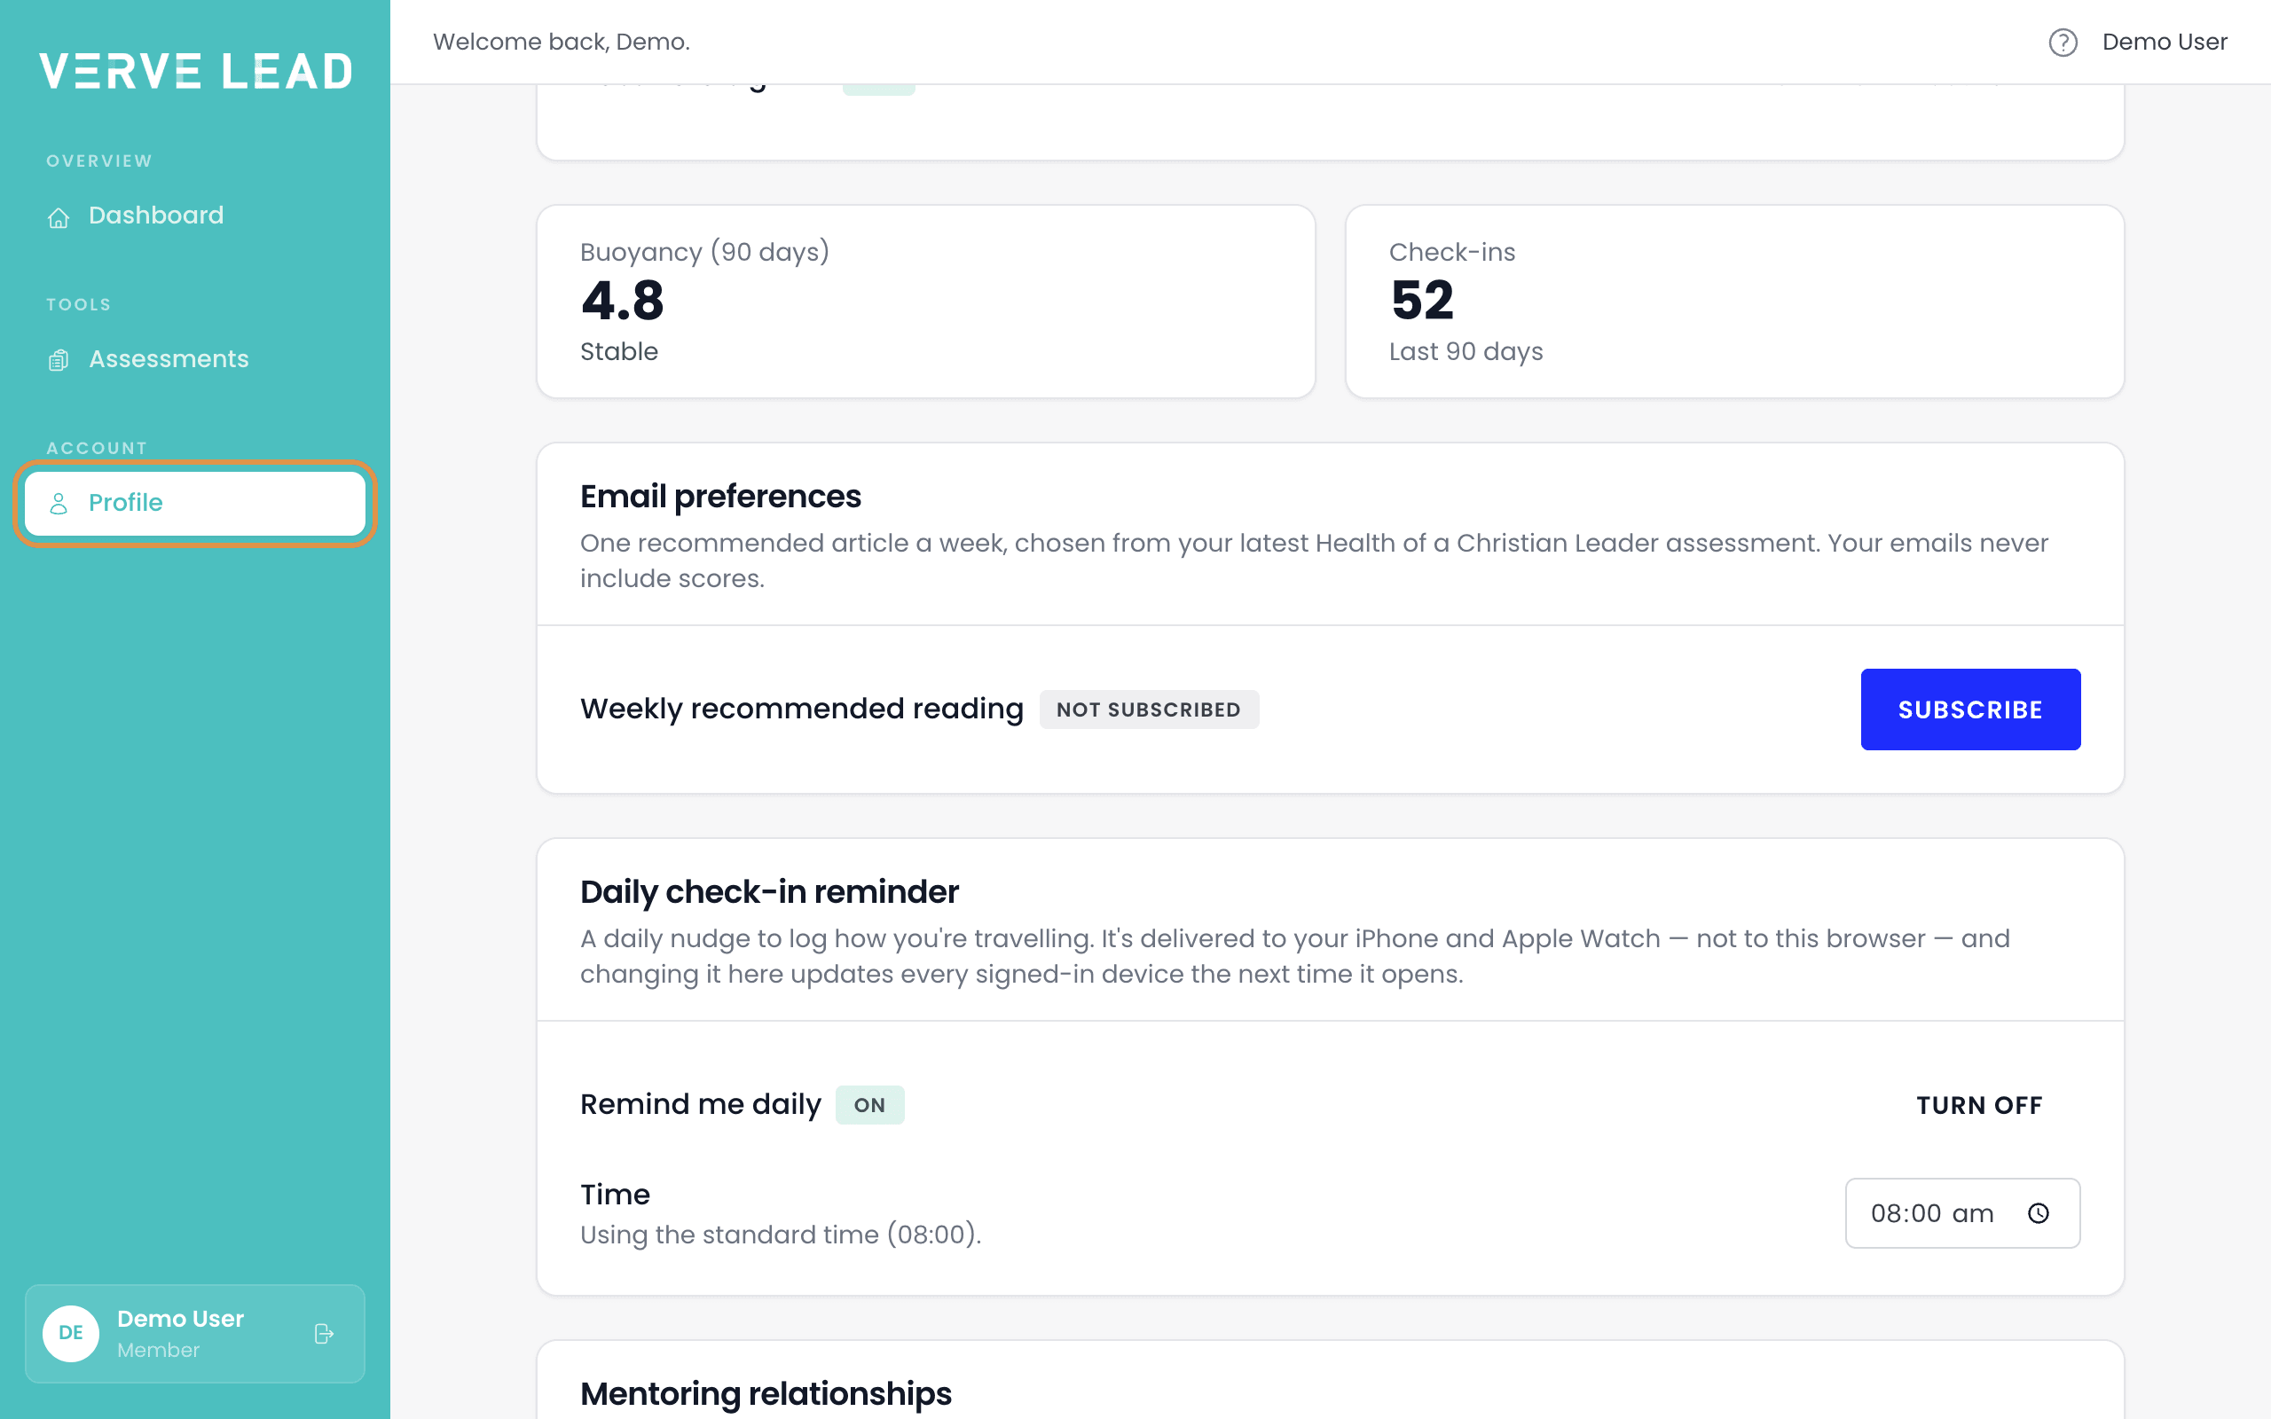Click the 'Stable' buoyancy status text
The width and height of the screenshot is (2271, 1419).
(619, 352)
